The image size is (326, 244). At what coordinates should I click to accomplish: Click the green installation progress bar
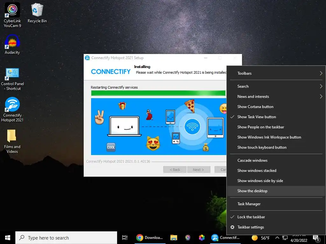tap(158, 93)
